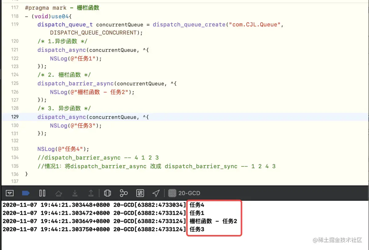The height and width of the screenshot is (250, 369).
Task: Click NSLog(@"任务4") statement
Action: pyautogui.click(x=63, y=149)
